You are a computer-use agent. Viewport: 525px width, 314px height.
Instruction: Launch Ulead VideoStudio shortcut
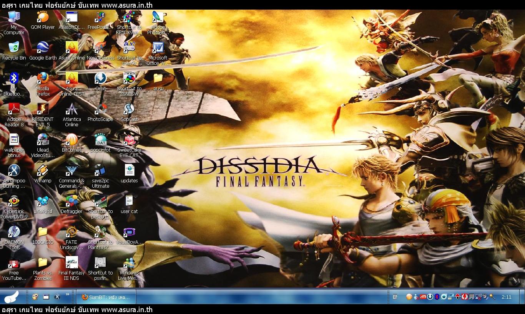click(x=43, y=146)
